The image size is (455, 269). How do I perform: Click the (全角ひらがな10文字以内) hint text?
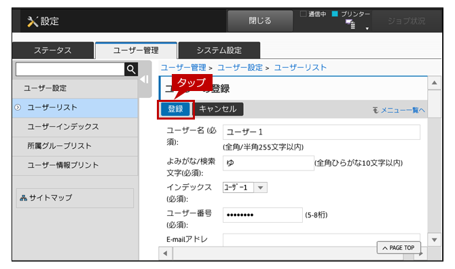pos(359,163)
